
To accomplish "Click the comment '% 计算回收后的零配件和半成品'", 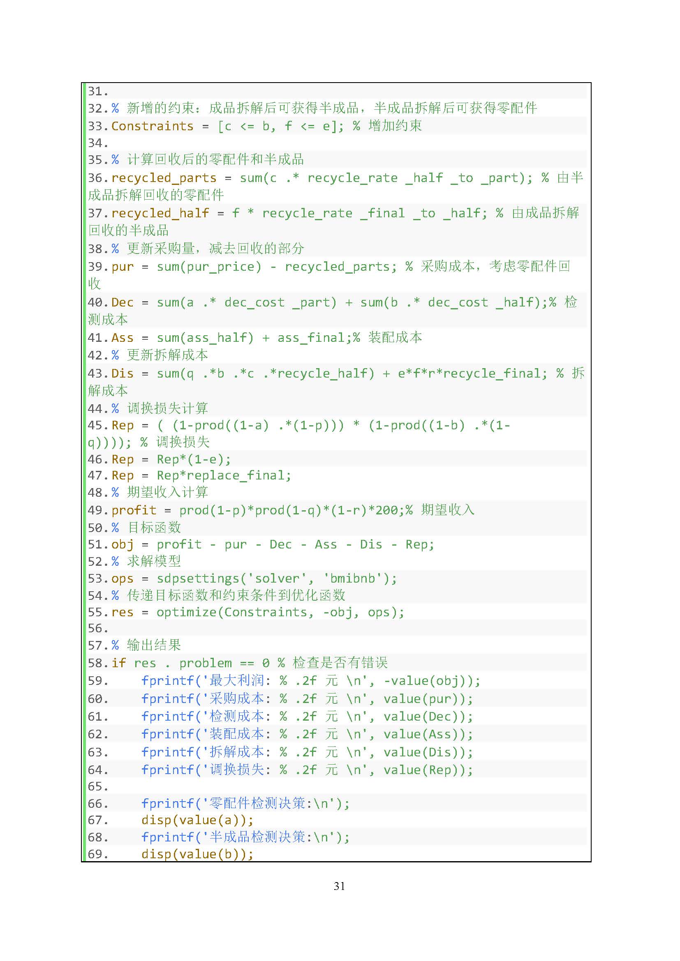I will [207, 159].
